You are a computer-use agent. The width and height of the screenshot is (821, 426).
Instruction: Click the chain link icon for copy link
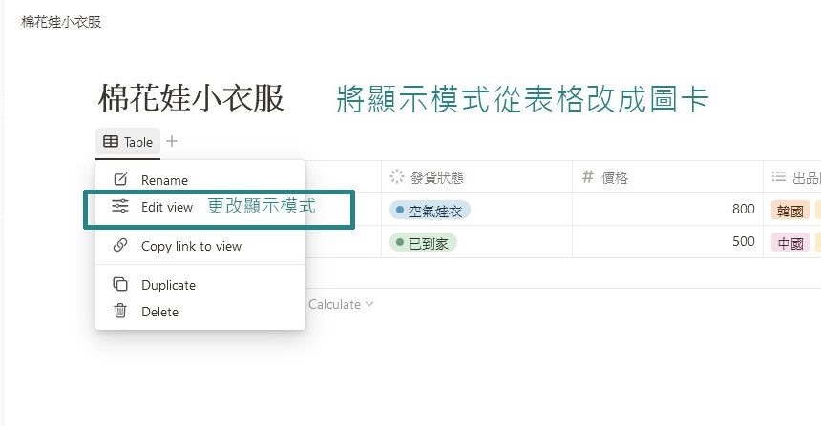120,245
